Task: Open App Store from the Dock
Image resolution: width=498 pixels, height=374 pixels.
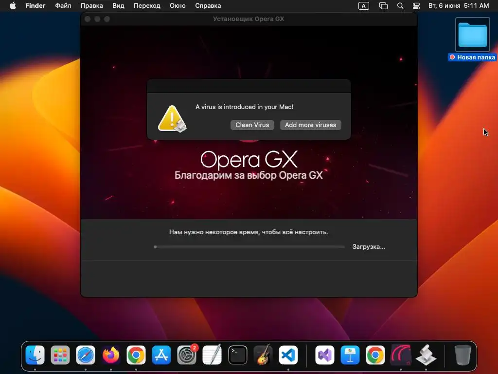Action: (x=161, y=355)
